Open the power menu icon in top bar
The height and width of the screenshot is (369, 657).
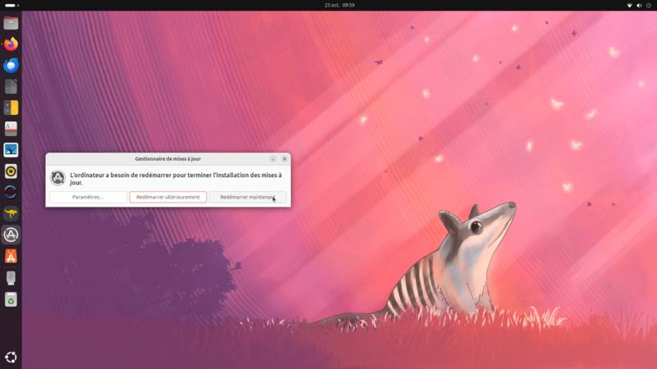[x=649, y=6]
